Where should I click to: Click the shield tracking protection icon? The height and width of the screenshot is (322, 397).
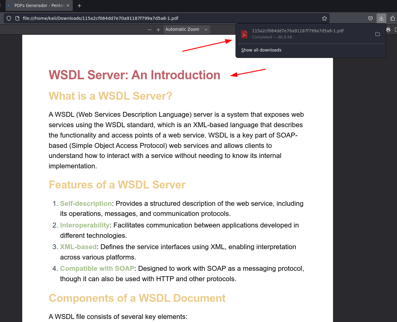point(9,18)
